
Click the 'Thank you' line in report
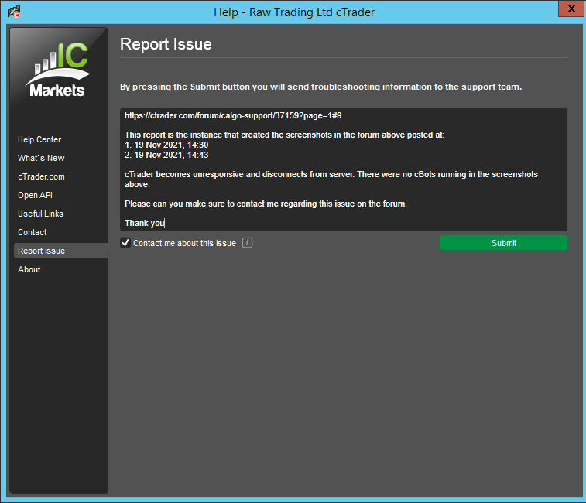tap(145, 223)
